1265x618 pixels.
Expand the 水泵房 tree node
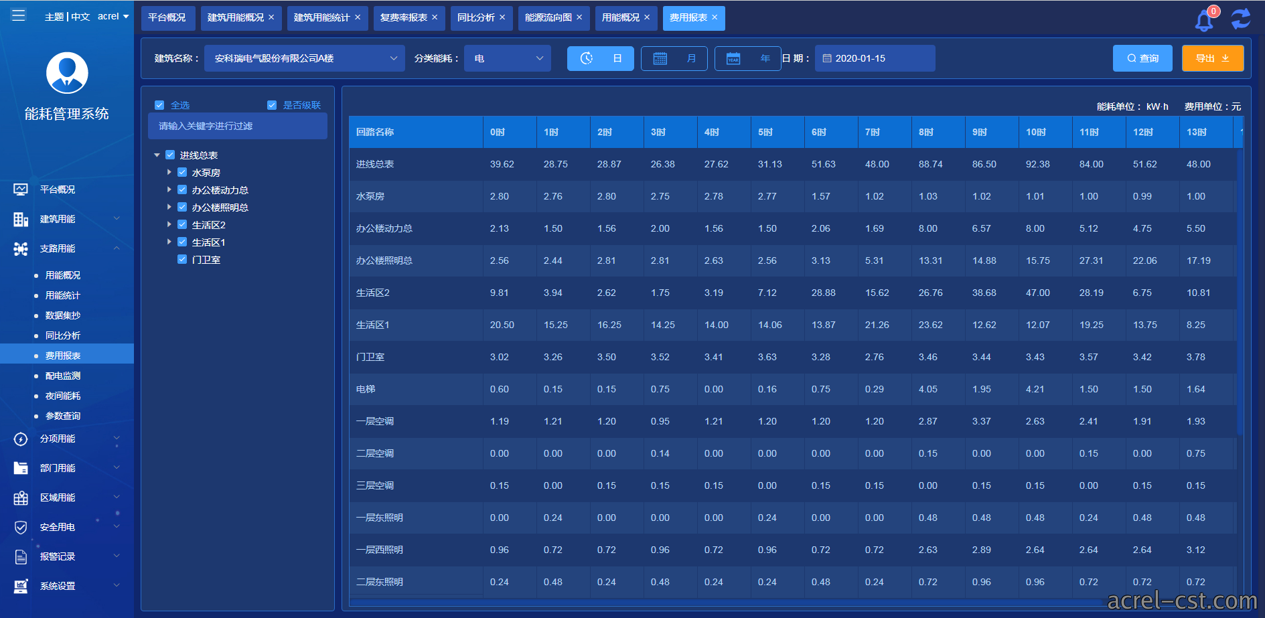point(169,172)
